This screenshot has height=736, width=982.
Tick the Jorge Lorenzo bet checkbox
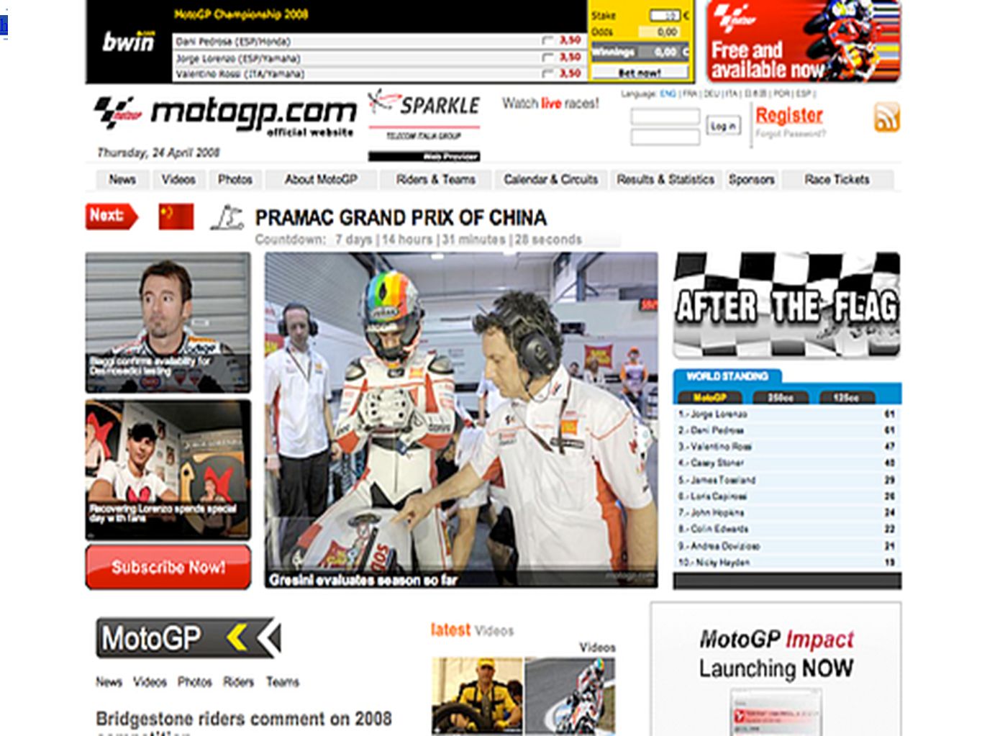tap(548, 57)
